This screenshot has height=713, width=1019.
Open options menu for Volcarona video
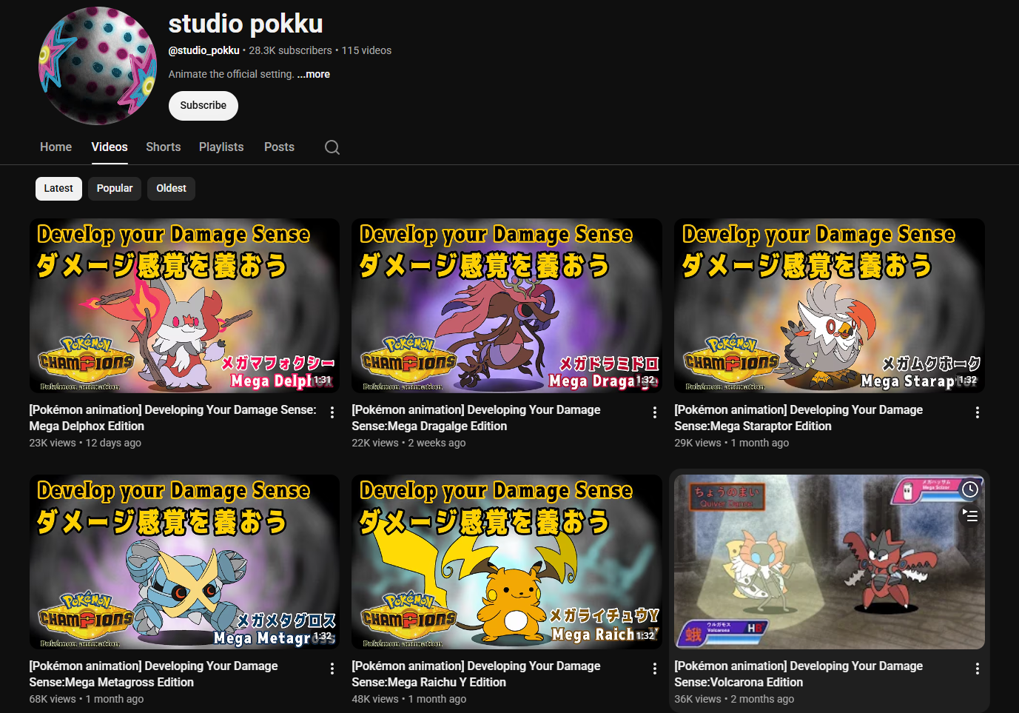(x=978, y=669)
